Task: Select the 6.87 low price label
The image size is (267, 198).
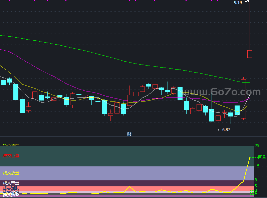Action: pos(226,130)
